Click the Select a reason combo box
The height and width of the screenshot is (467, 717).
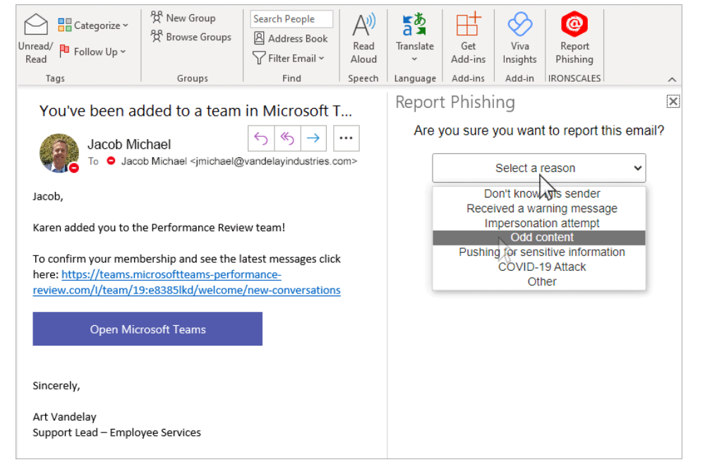point(538,168)
